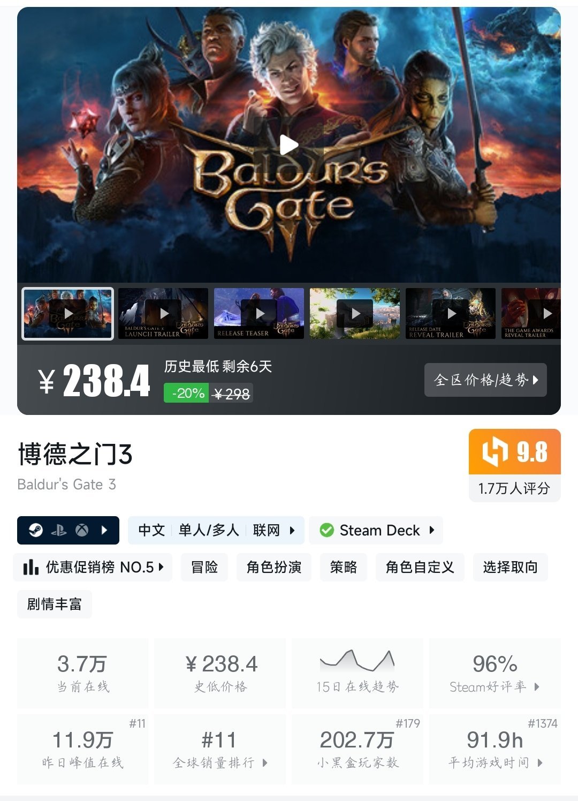Select the Launch Trailer thumbnail
578x801 pixels.
click(163, 313)
